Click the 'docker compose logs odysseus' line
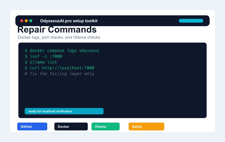Image resolution: width=225 pixels, height=142 pixels. pyautogui.click(x=62, y=51)
